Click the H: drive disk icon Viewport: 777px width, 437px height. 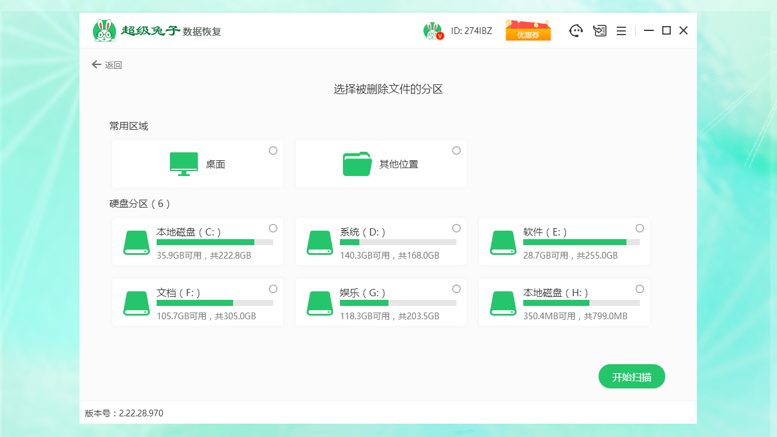[x=503, y=303]
